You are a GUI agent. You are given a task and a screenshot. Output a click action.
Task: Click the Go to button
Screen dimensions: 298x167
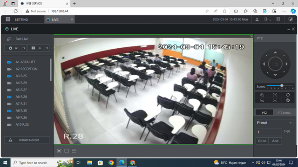click(x=262, y=141)
